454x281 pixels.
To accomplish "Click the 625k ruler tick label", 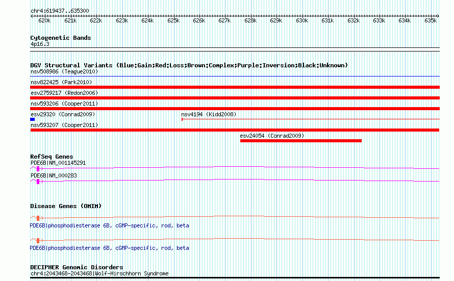I will click(x=173, y=20).
